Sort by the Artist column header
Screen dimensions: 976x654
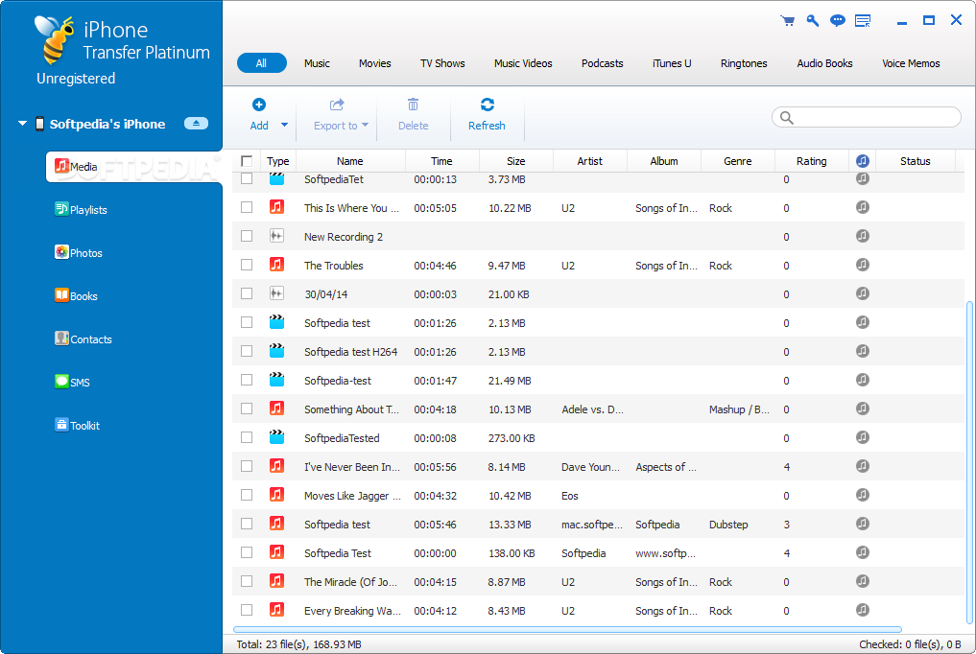[x=589, y=161]
